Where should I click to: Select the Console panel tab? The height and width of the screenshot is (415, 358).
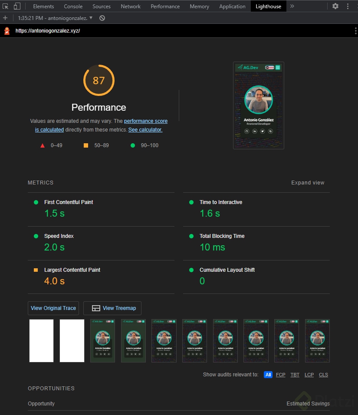pos(73,6)
